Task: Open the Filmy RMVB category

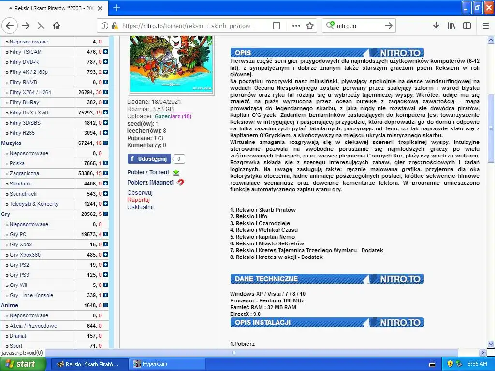Action: [23, 82]
